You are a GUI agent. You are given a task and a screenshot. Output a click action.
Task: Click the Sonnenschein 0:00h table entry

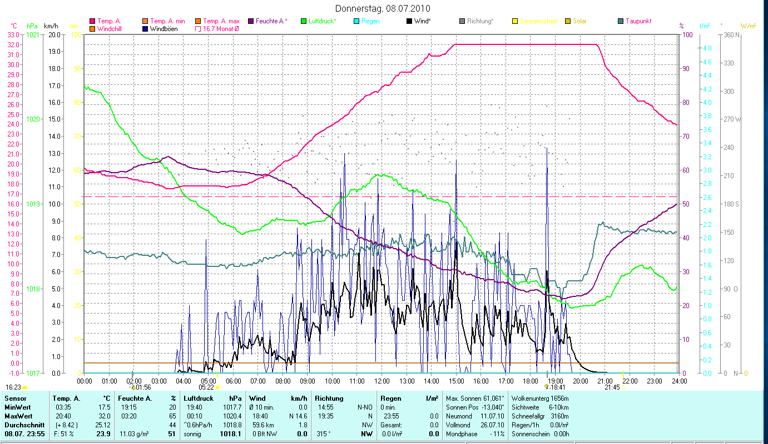(x=540, y=433)
